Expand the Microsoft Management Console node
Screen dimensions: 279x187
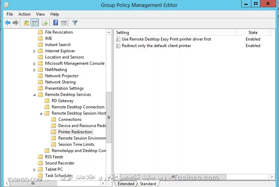point(34,64)
